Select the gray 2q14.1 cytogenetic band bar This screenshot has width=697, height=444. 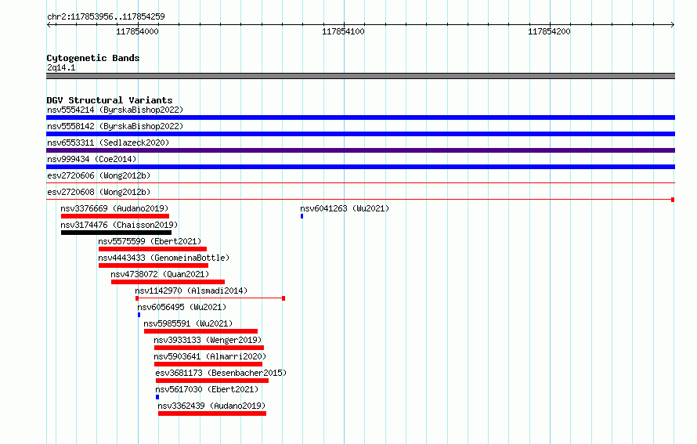click(x=360, y=77)
